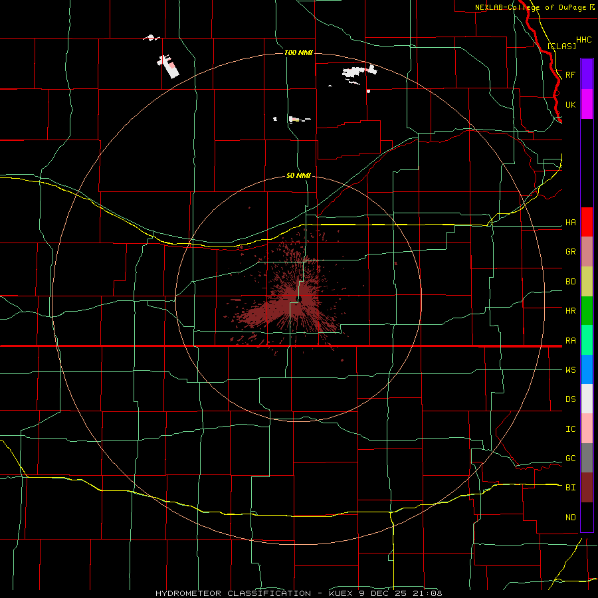Click the "100 NMI" range ring label

[x=298, y=52]
